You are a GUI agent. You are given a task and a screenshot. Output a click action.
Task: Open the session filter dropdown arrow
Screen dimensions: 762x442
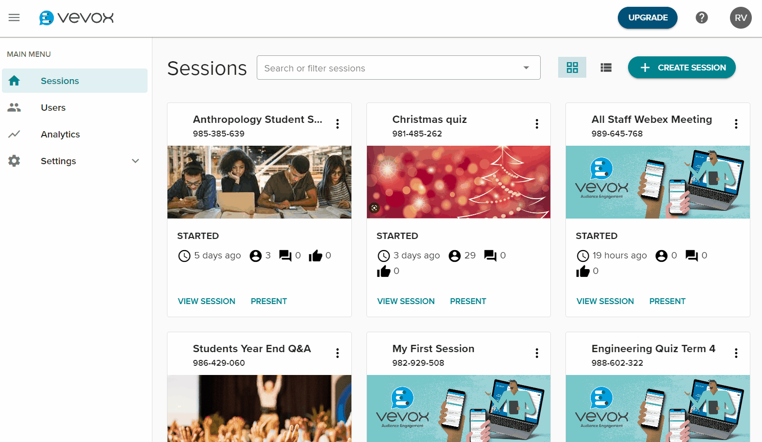tap(526, 68)
